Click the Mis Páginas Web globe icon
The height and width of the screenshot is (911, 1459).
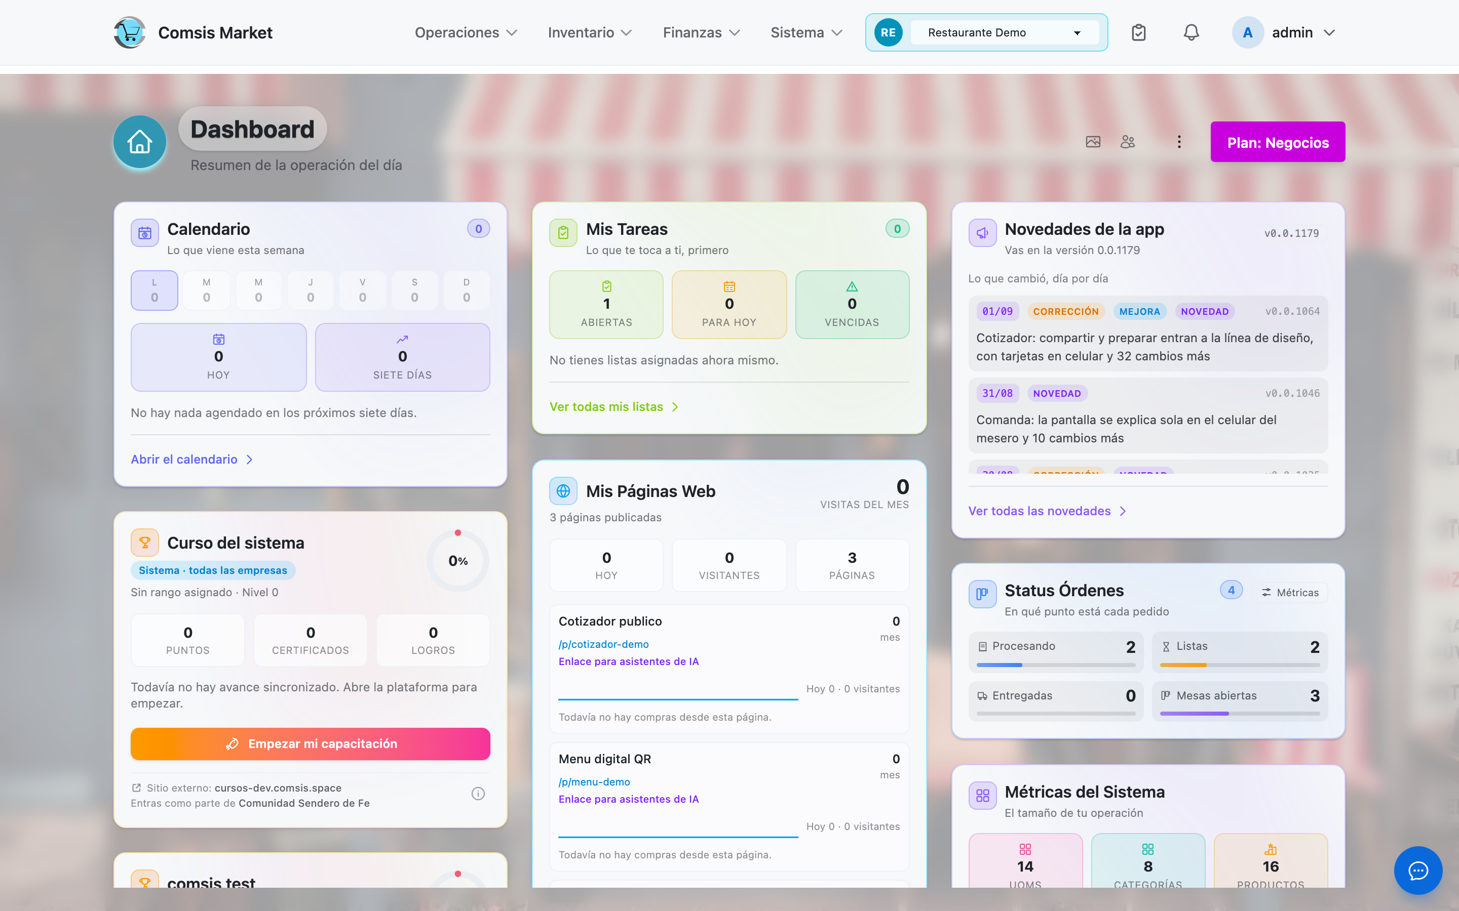pos(563,491)
